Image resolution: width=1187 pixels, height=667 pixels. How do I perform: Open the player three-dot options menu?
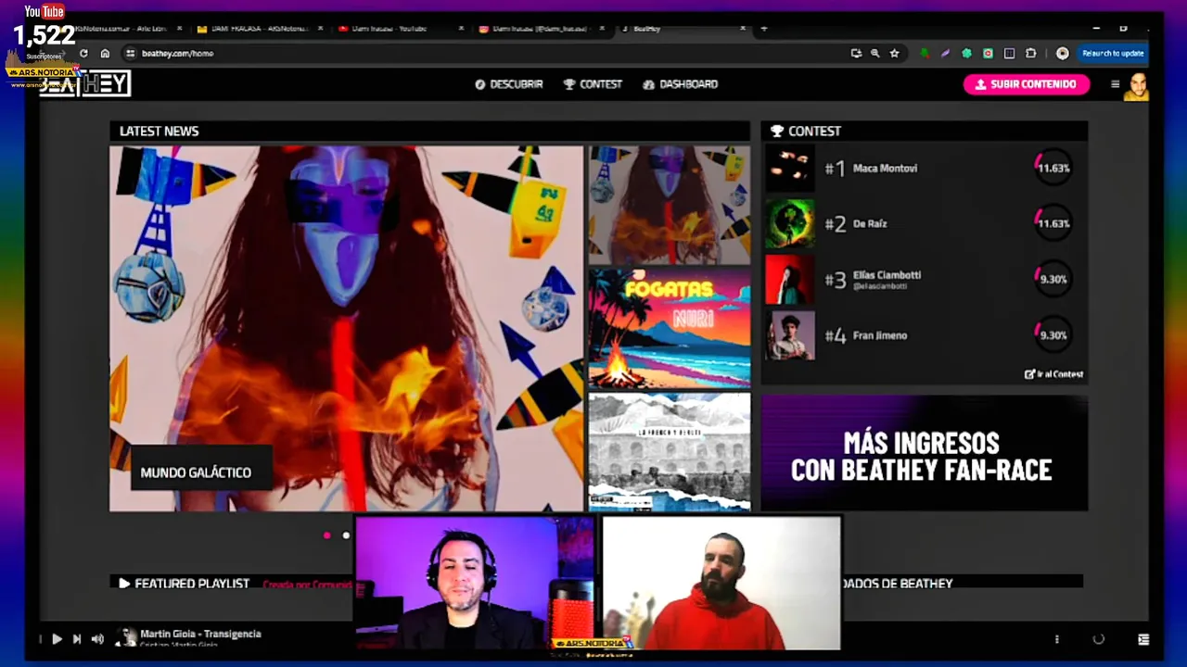pyautogui.click(x=1056, y=639)
